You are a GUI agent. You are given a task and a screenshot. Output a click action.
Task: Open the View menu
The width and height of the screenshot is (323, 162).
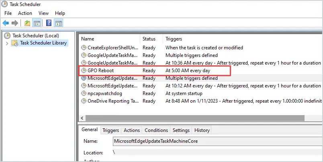click(x=43, y=13)
